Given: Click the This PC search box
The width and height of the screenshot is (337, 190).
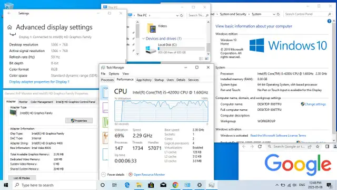Looking at the screenshot, I should (x=198, y=15).
